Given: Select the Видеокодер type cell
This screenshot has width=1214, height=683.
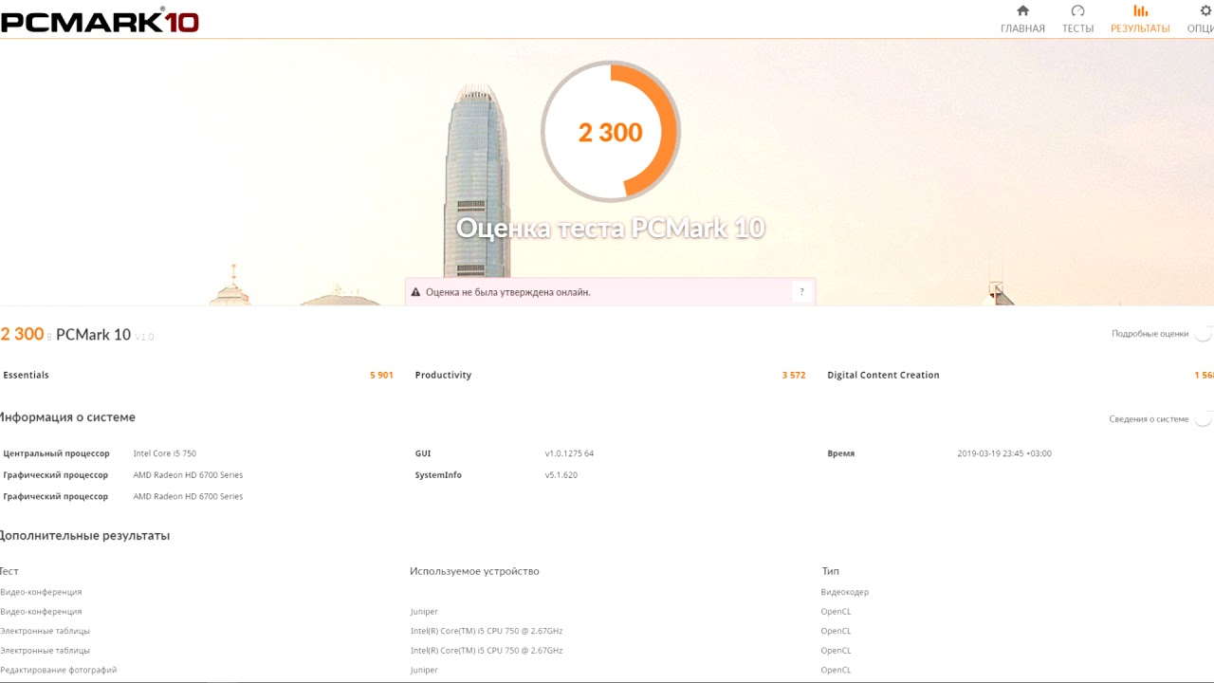Looking at the screenshot, I should point(845,592).
